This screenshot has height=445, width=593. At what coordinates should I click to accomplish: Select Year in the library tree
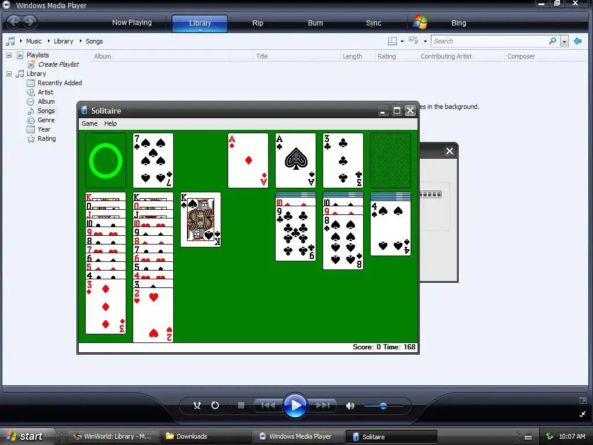(44, 129)
